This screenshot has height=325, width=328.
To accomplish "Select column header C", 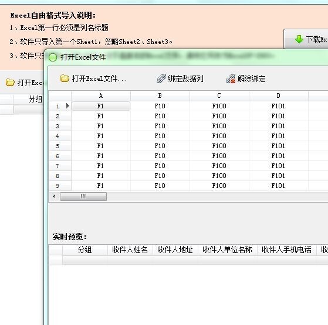I will tap(219, 96).
